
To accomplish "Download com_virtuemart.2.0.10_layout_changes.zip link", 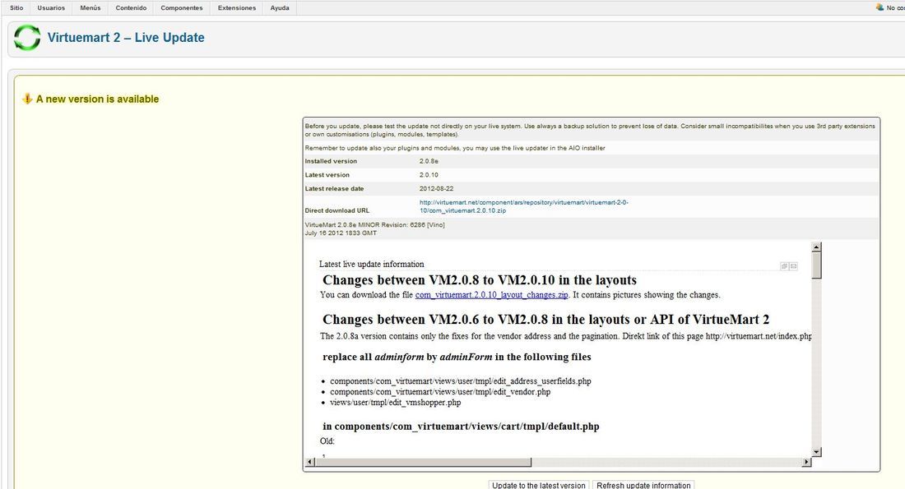I will click(x=492, y=295).
